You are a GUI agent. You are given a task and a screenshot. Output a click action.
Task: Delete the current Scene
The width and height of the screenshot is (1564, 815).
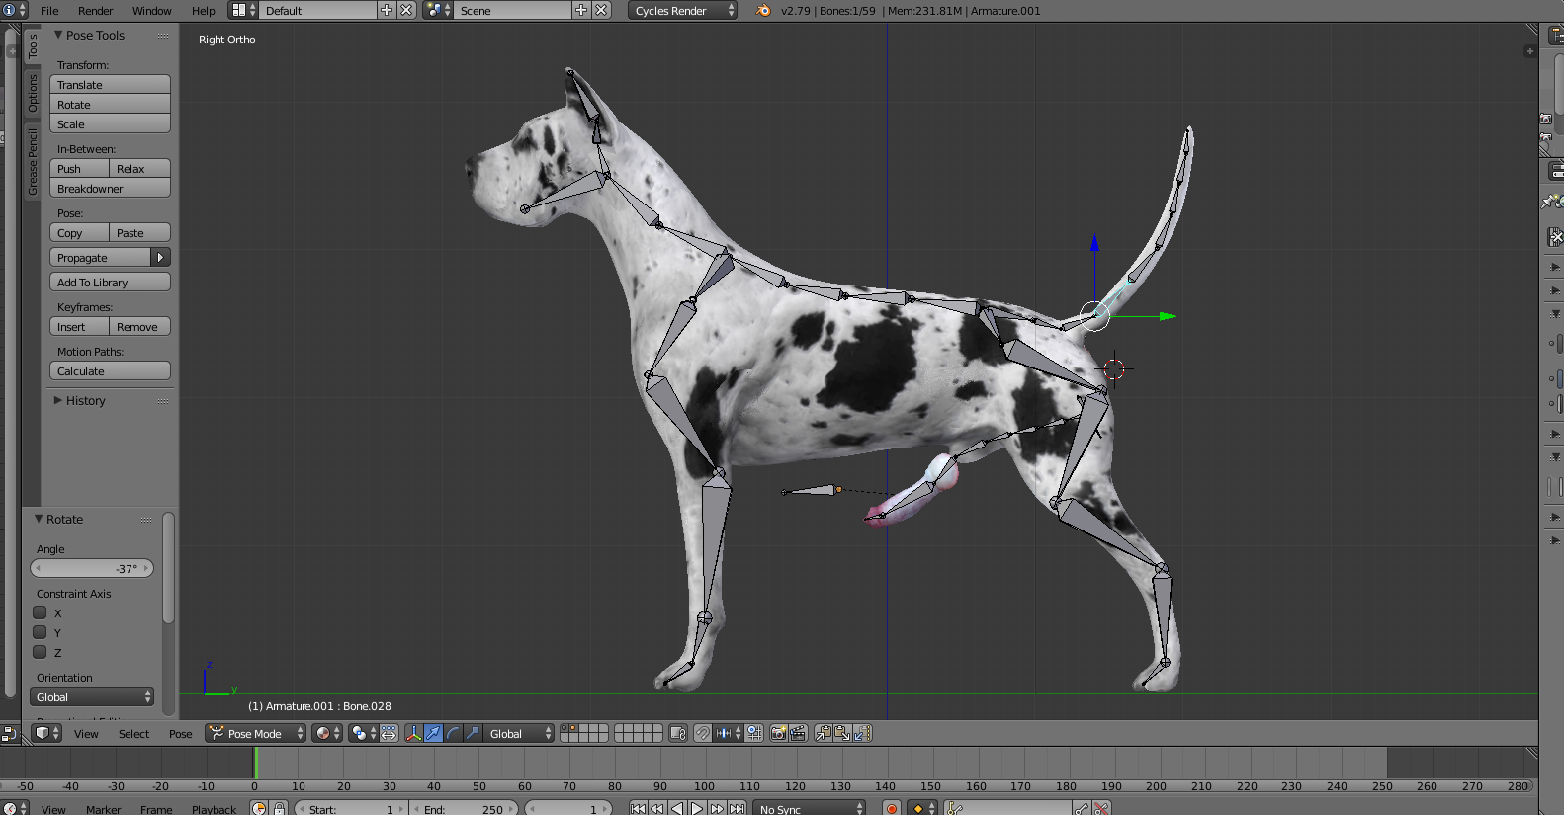[x=601, y=11]
